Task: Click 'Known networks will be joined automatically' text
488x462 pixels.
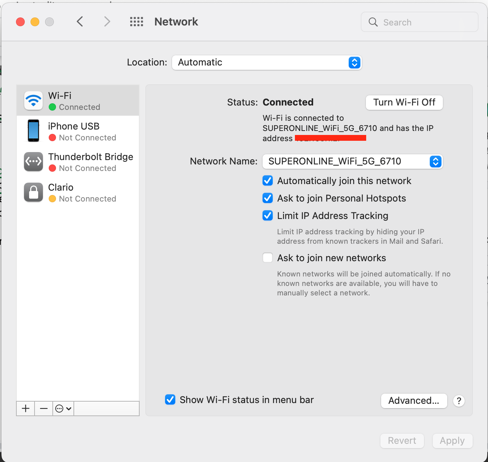Action: point(364,283)
